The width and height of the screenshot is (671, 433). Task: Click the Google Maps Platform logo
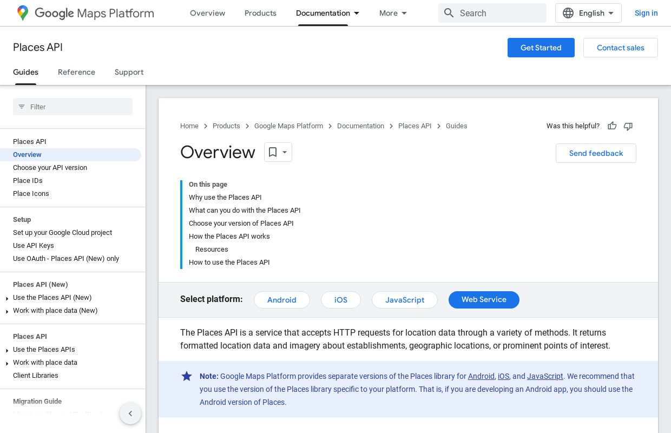pos(85,13)
